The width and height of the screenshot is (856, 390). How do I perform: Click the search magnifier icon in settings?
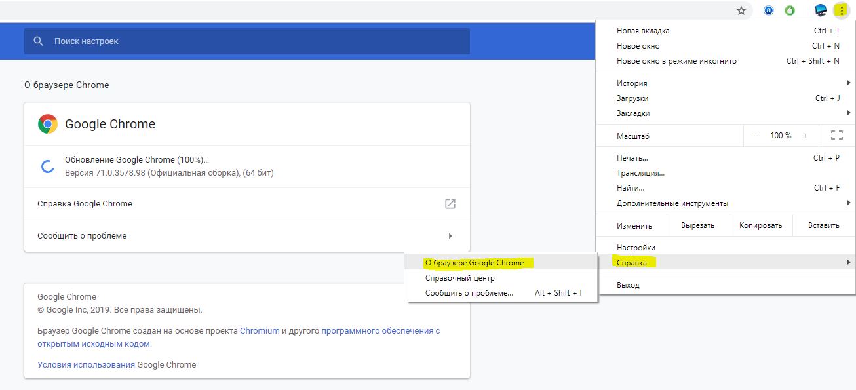[39, 41]
